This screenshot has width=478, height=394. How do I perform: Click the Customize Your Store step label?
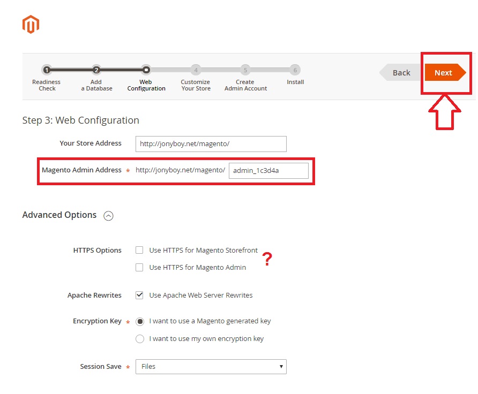click(196, 85)
